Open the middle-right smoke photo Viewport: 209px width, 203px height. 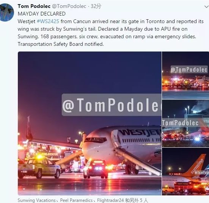pyautogui.click(x=185, y=123)
